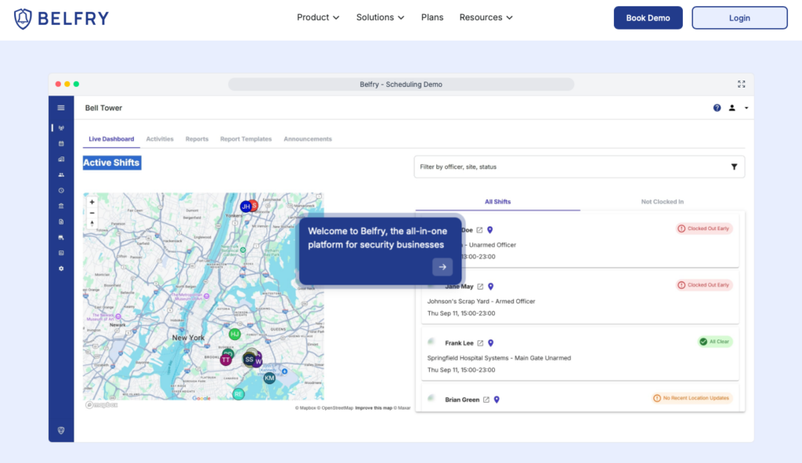Viewport: 802px width, 463px height.
Task: Switch to the Announcements tab
Action: [308, 139]
